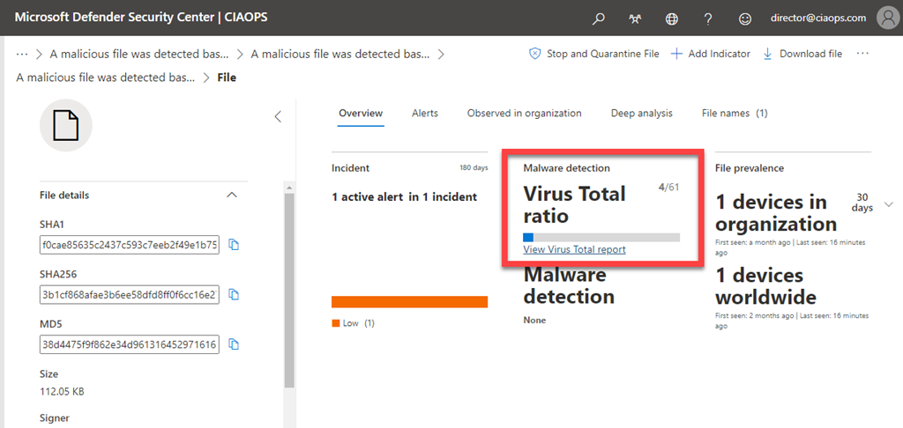This screenshot has width=903, height=428.
Task: Open the community hub icon in header
Action: tap(635, 18)
